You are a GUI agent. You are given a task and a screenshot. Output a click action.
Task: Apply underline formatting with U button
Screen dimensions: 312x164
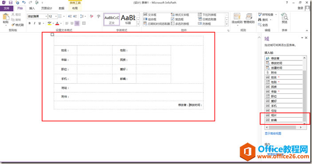[x=39, y=23]
